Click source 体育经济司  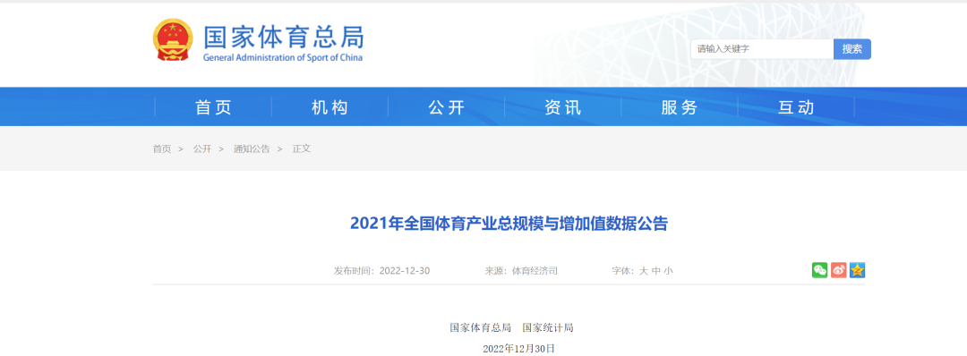(x=535, y=270)
